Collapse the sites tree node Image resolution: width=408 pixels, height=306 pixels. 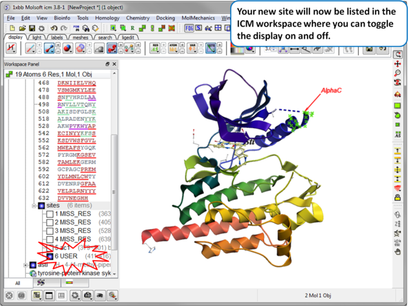(x=34, y=206)
